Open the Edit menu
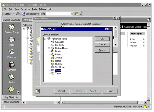Image resolution: width=154 pixels, height=112 pixels. pyautogui.click(x=11, y=9)
